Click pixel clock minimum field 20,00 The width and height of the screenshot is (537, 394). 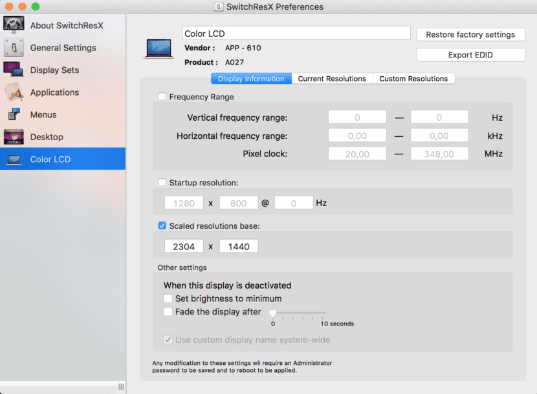coord(357,154)
